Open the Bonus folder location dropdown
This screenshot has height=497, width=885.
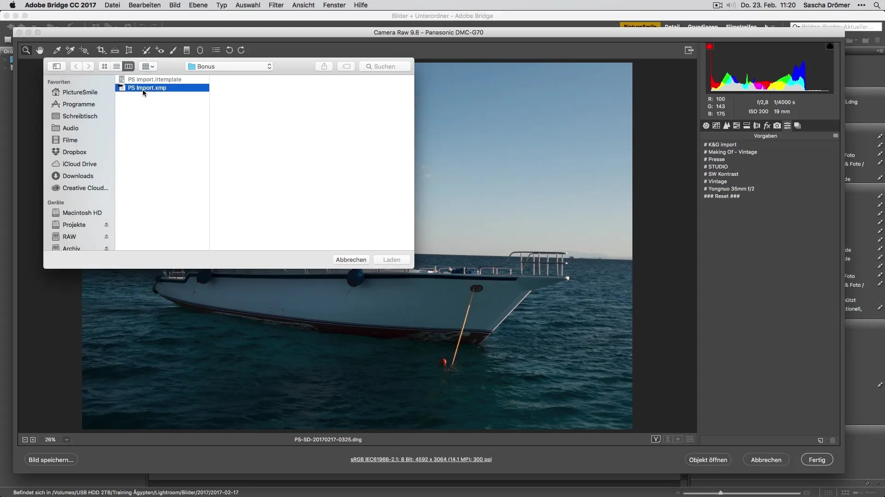pos(229,66)
